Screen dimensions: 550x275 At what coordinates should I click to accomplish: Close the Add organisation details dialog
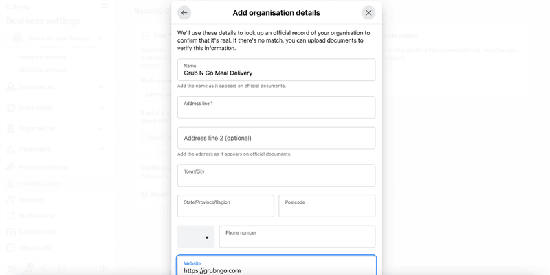coord(368,13)
